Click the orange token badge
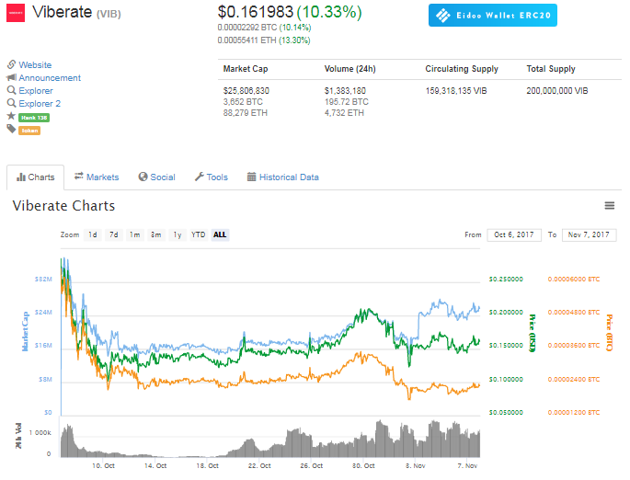Screen dimensions: 630x480 pos(29,131)
